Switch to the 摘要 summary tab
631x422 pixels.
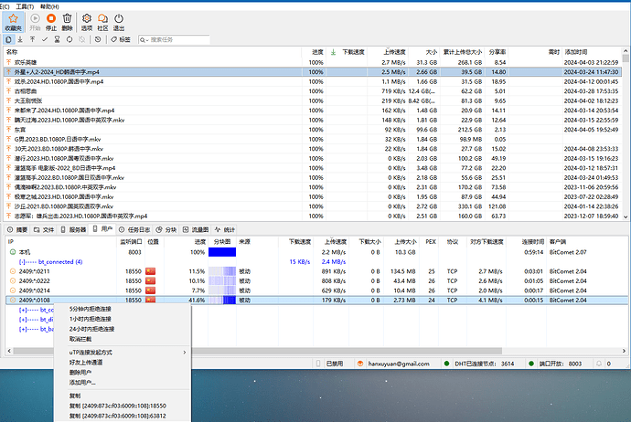pyautogui.click(x=17, y=229)
